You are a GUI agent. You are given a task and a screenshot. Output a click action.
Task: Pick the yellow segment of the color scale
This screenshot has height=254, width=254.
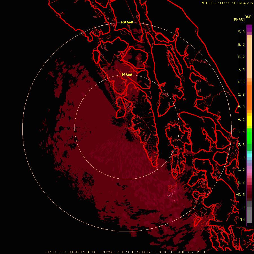(249, 121)
